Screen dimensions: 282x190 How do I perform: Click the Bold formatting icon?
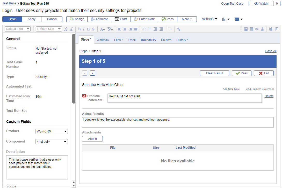click(79, 29)
